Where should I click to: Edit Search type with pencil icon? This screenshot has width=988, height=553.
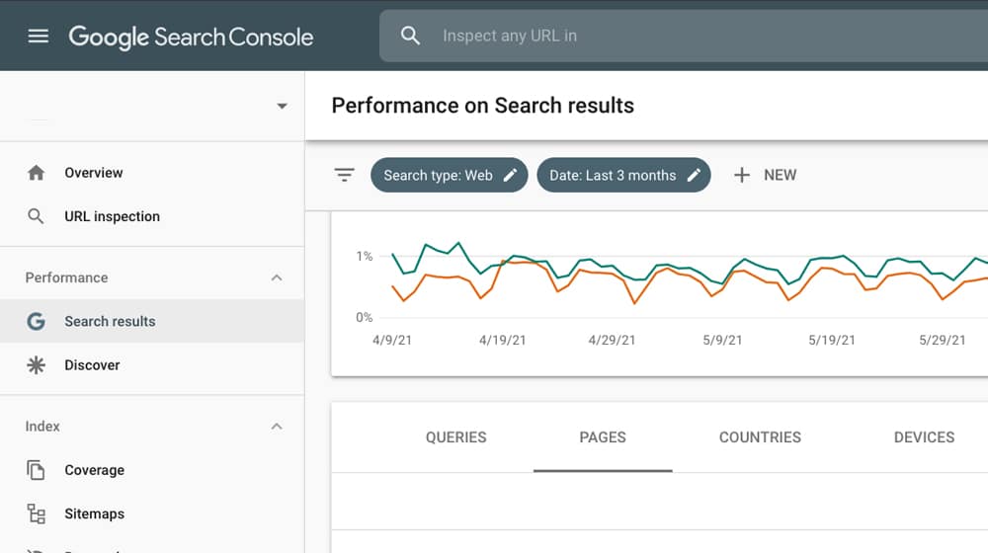(x=511, y=175)
